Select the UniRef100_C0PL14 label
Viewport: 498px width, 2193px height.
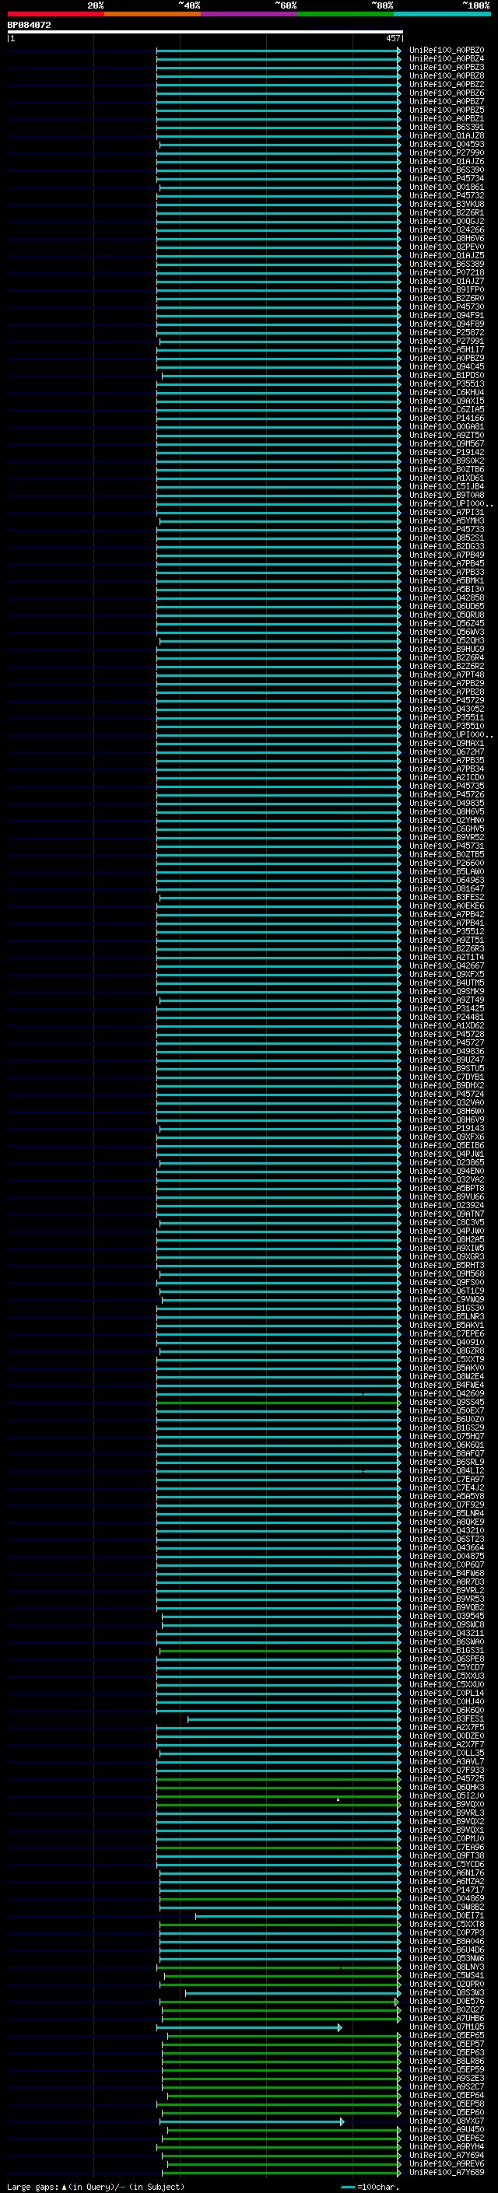[x=447, y=1693]
